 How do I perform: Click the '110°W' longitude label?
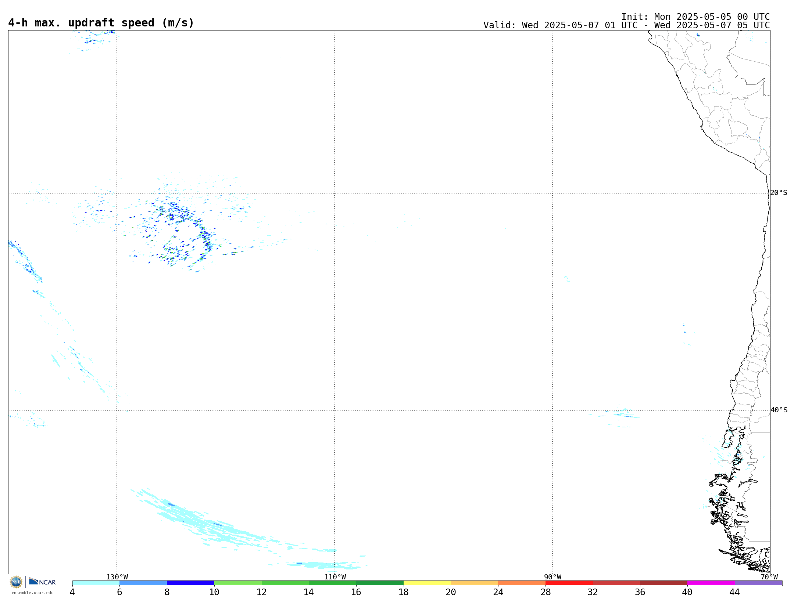pyautogui.click(x=335, y=577)
